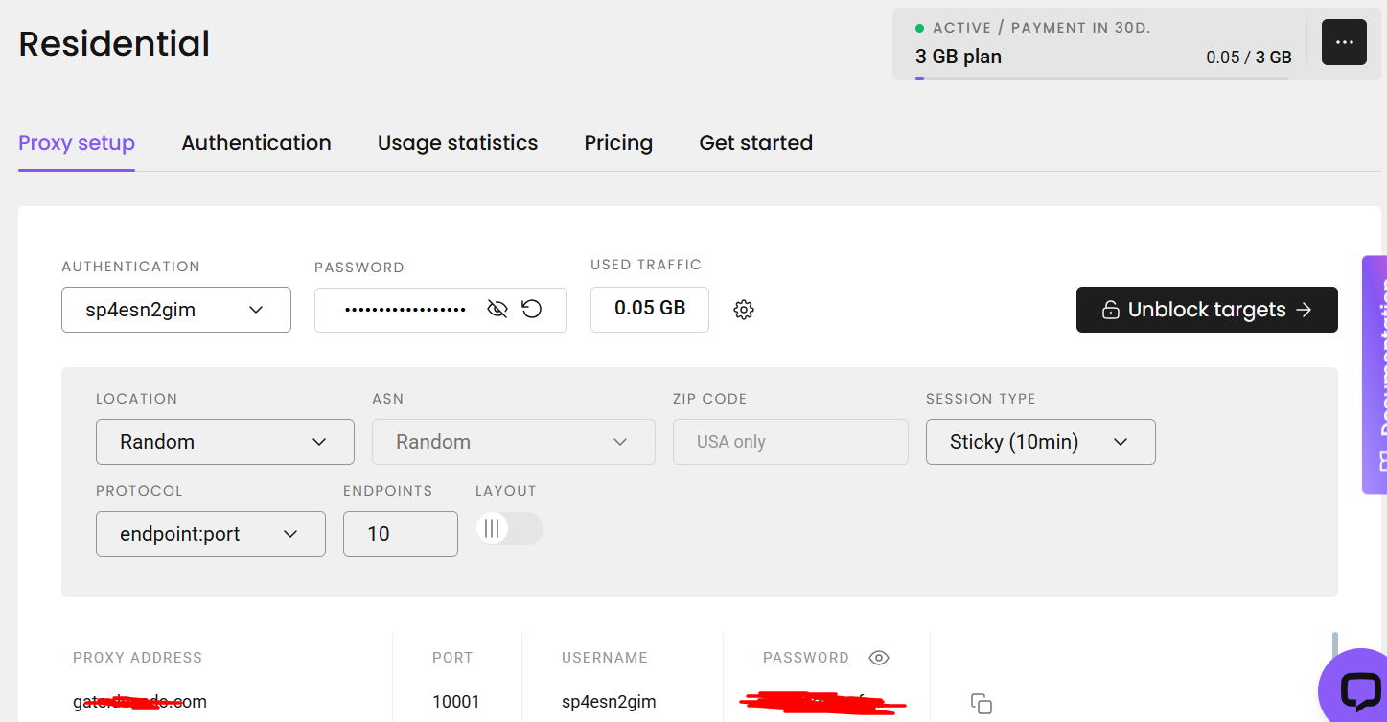Click the 0.05 / 3 GB usage text
This screenshot has width=1387, height=722.
pos(1249,58)
